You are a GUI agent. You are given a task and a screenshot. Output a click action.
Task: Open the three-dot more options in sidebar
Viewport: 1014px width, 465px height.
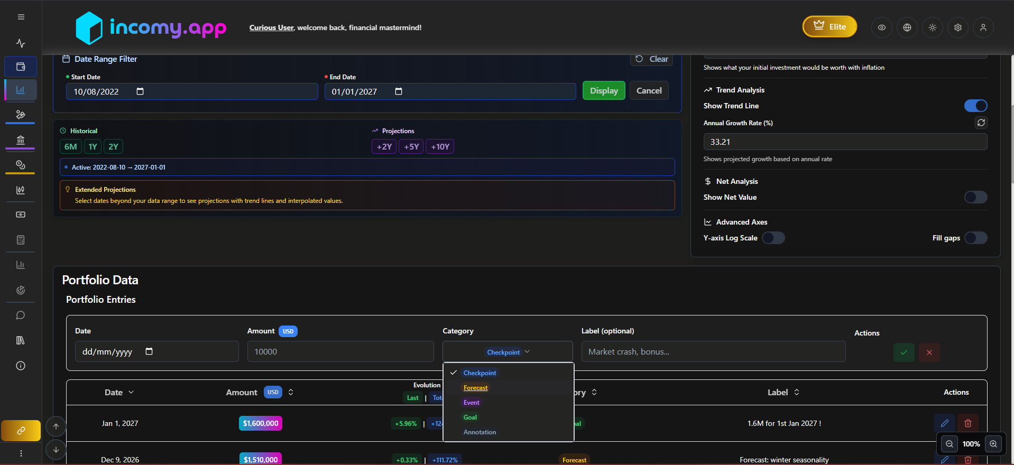point(21,453)
